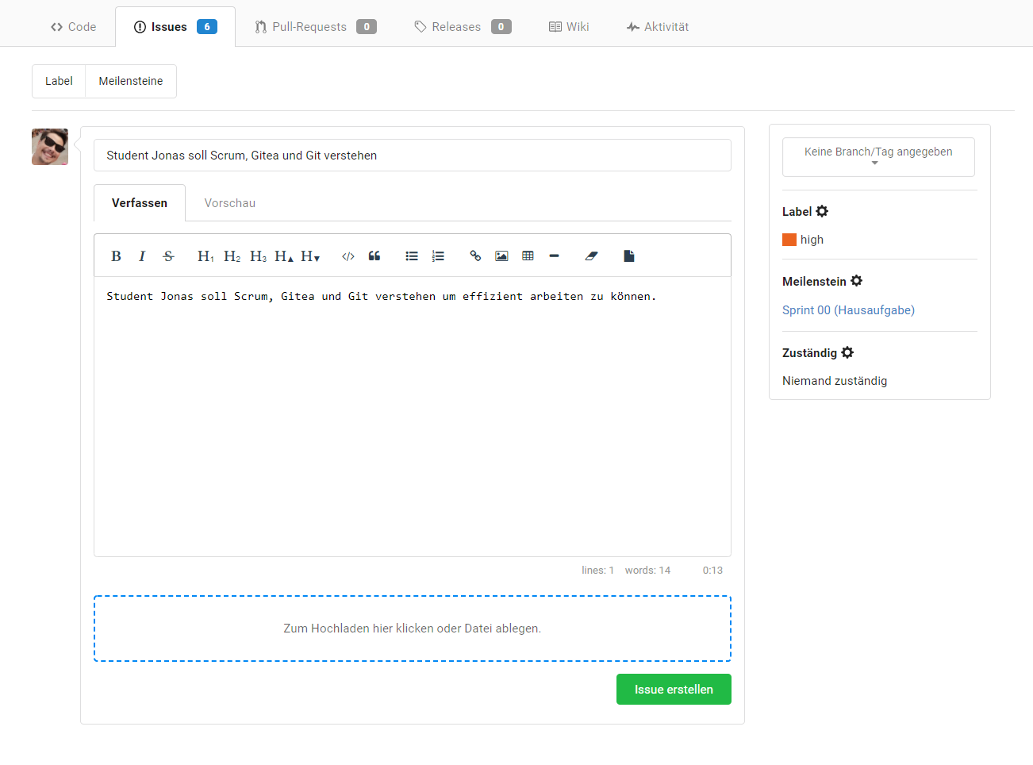Open Sprint 00 (Hausaufgabe) milestone link

(848, 310)
